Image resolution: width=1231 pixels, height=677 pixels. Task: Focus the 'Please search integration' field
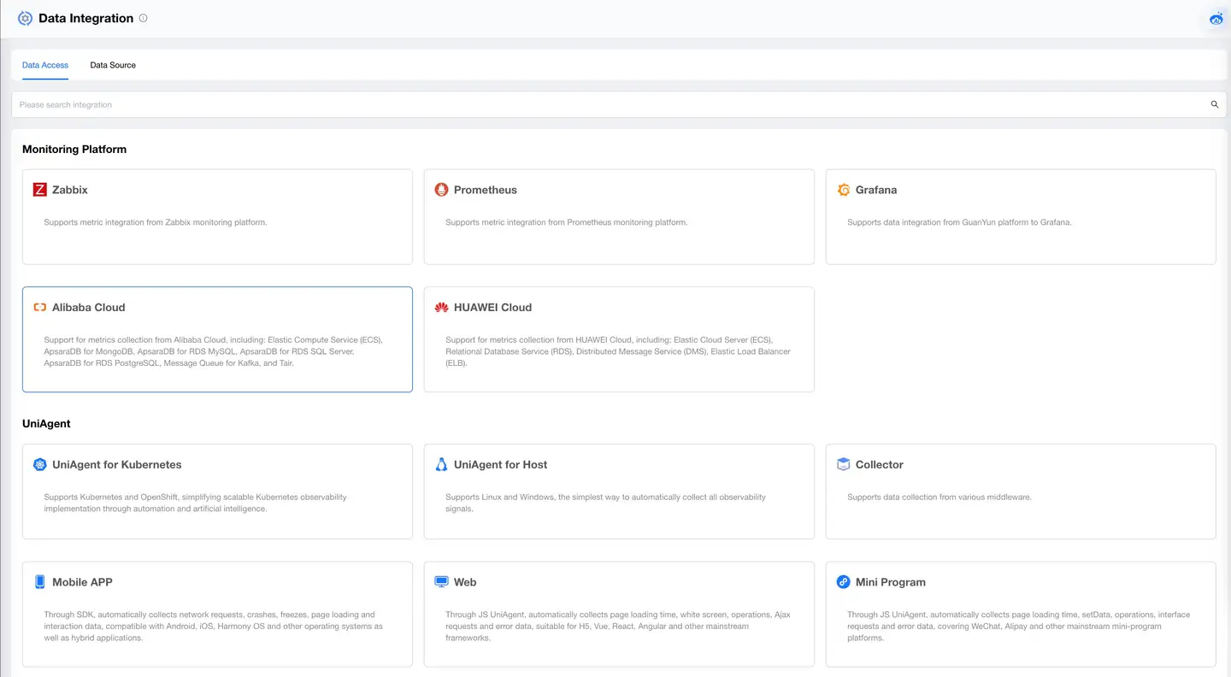pyautogui.click(x=598, y=105)
